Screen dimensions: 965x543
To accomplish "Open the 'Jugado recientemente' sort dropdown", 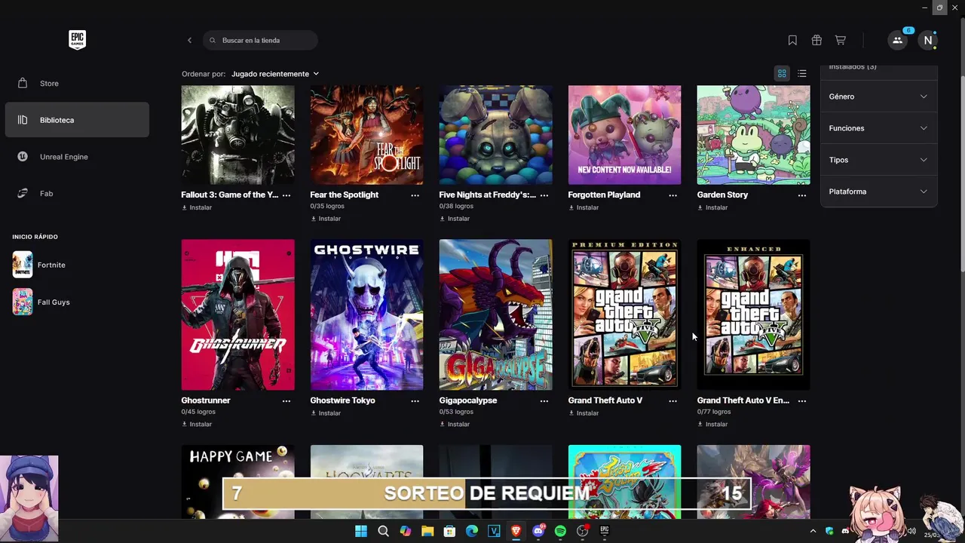I will (275, 74).
